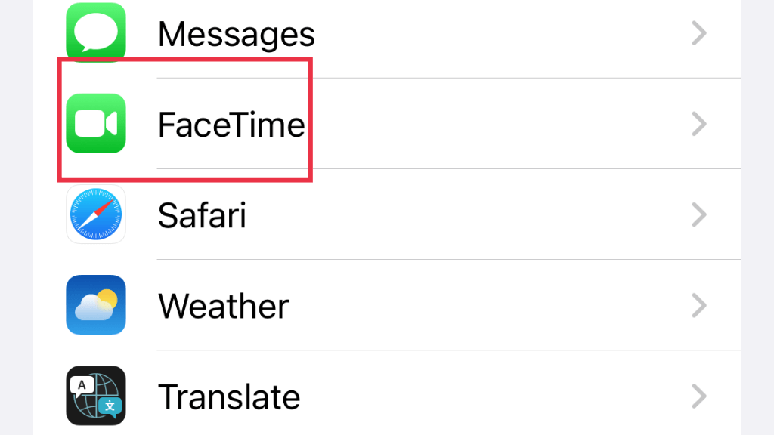
Task: Click the red highlight border around FaceTime
Action: click(x=185, y=60)
